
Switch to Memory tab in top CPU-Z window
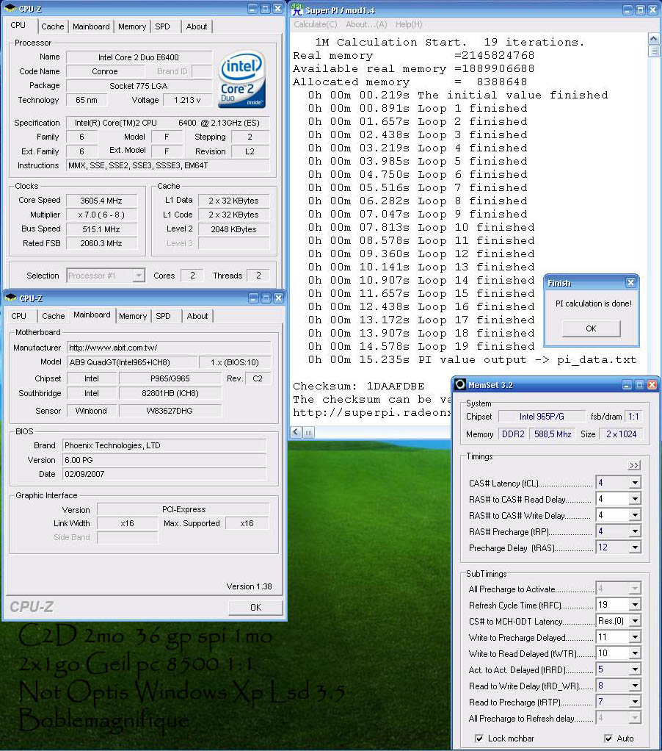(132, 26)
